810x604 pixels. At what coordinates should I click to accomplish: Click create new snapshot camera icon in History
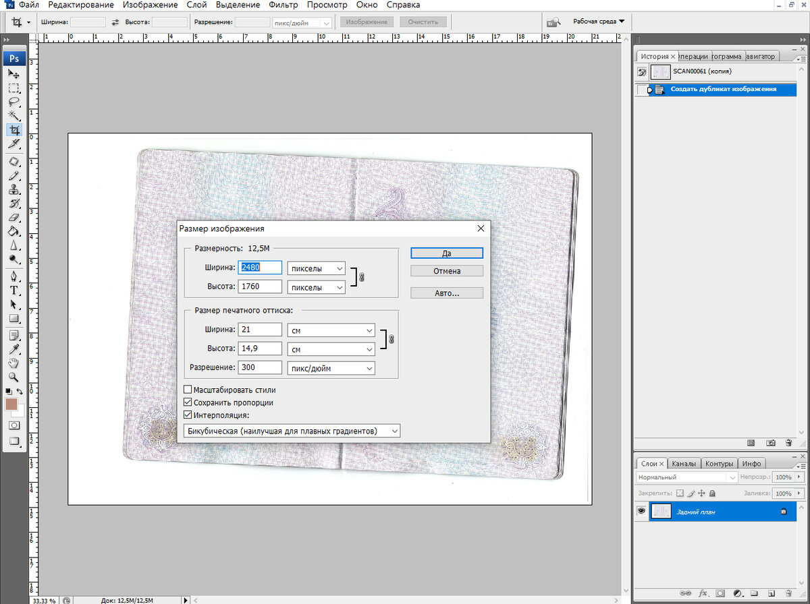770,443
